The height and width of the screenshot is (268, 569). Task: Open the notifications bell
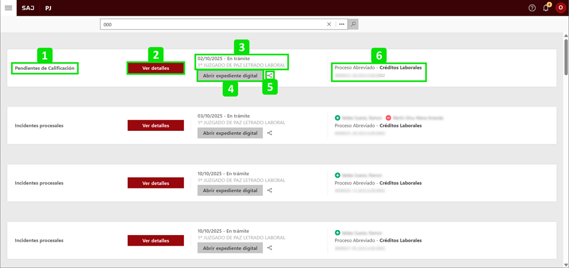[546, 8]
